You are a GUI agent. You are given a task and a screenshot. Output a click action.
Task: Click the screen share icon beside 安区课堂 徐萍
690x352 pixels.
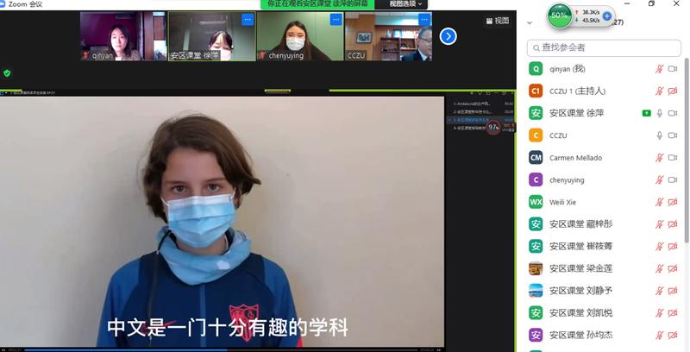tap(646, 113)
